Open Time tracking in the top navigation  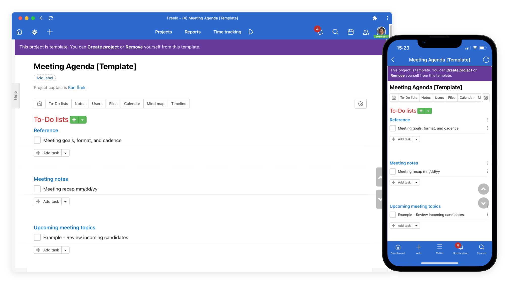point(227,32)
